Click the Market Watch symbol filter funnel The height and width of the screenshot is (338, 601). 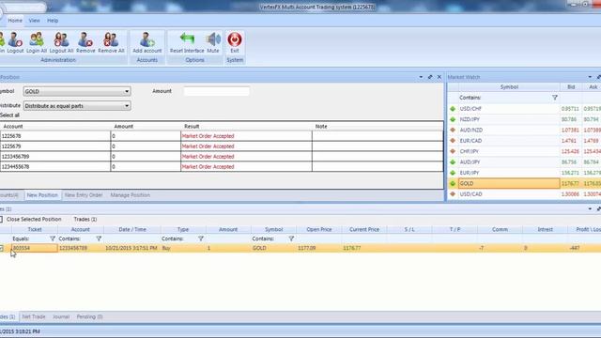555,98
